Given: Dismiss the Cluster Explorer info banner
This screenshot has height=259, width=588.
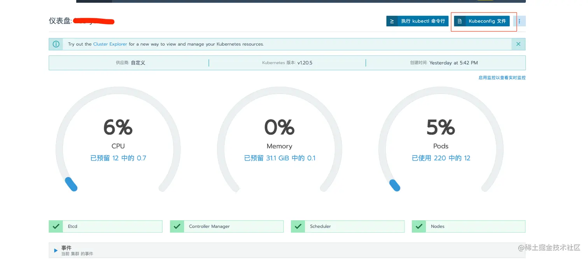Looking at the screenshot, I should pyautogui.click(x=518, y=44).
